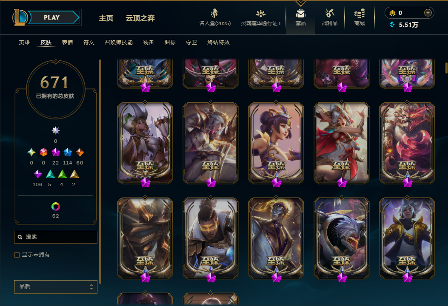Click the League of Legends L logo

[20, 17]
